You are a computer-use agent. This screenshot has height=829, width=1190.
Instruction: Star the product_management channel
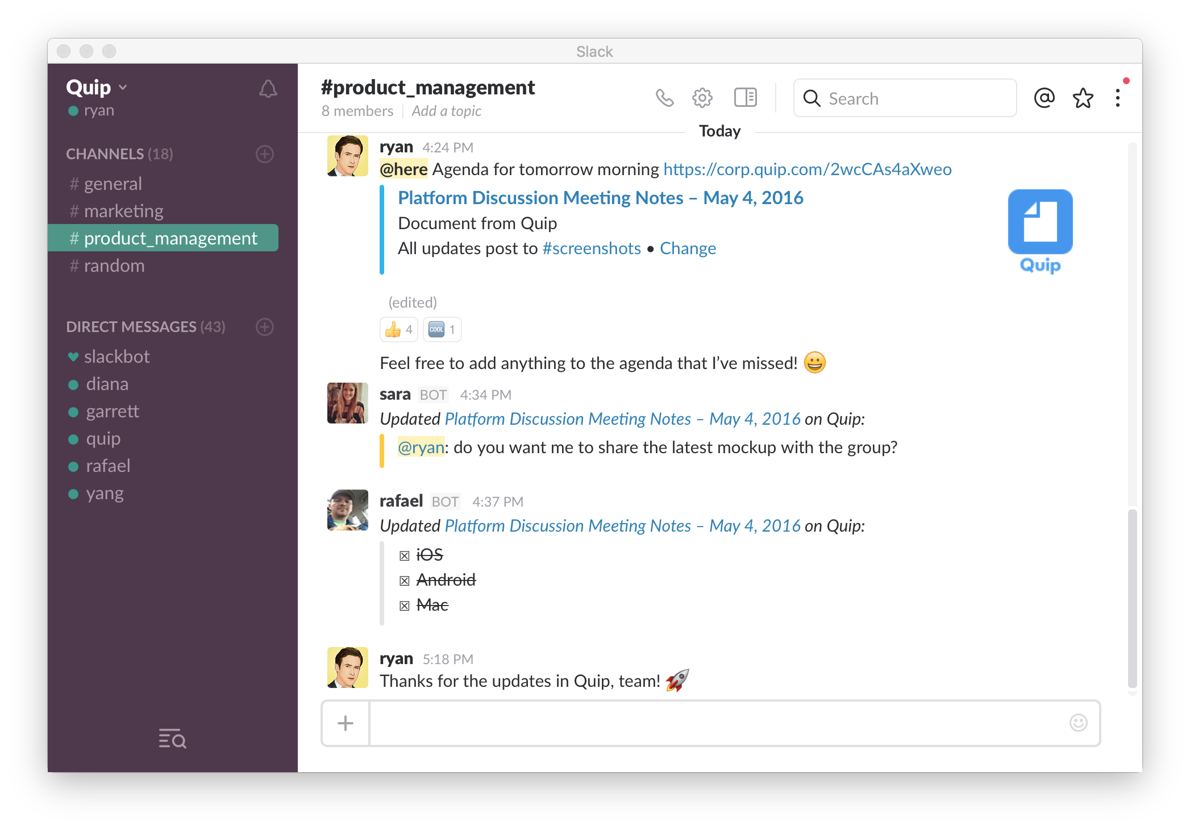click(x=1083, y=98)
